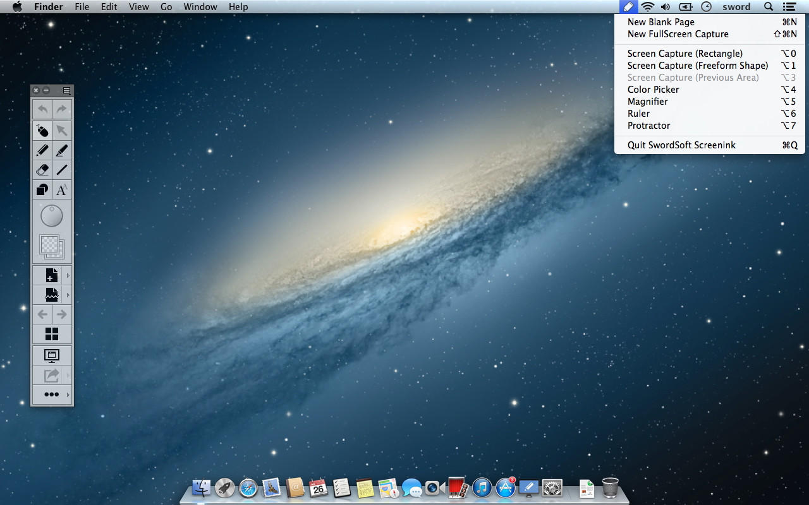Select Color Picker from the menu
Screen dimensions: 809x505
coord(653,90)
